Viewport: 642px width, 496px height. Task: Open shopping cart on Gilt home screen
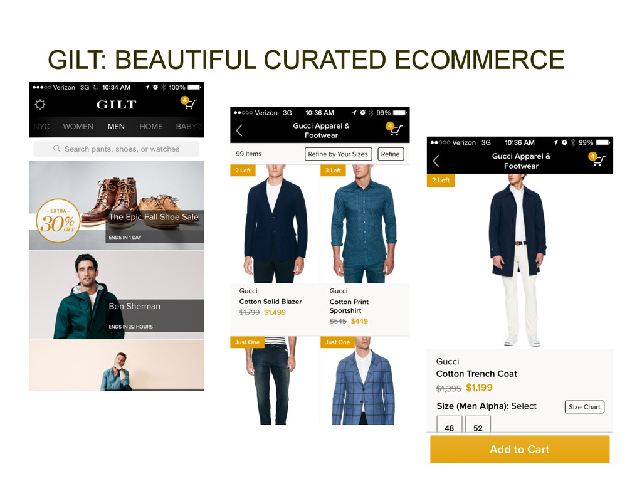tap(189, 103)
